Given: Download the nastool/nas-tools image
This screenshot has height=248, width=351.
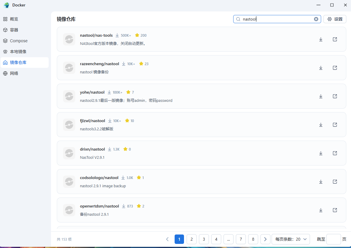Looking at the screenshot, I should coord(321,39).
